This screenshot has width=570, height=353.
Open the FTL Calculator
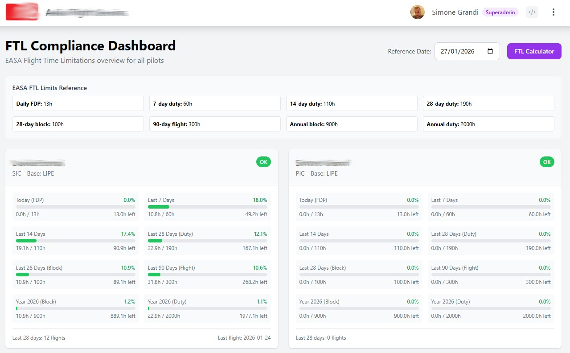(534, 51)
